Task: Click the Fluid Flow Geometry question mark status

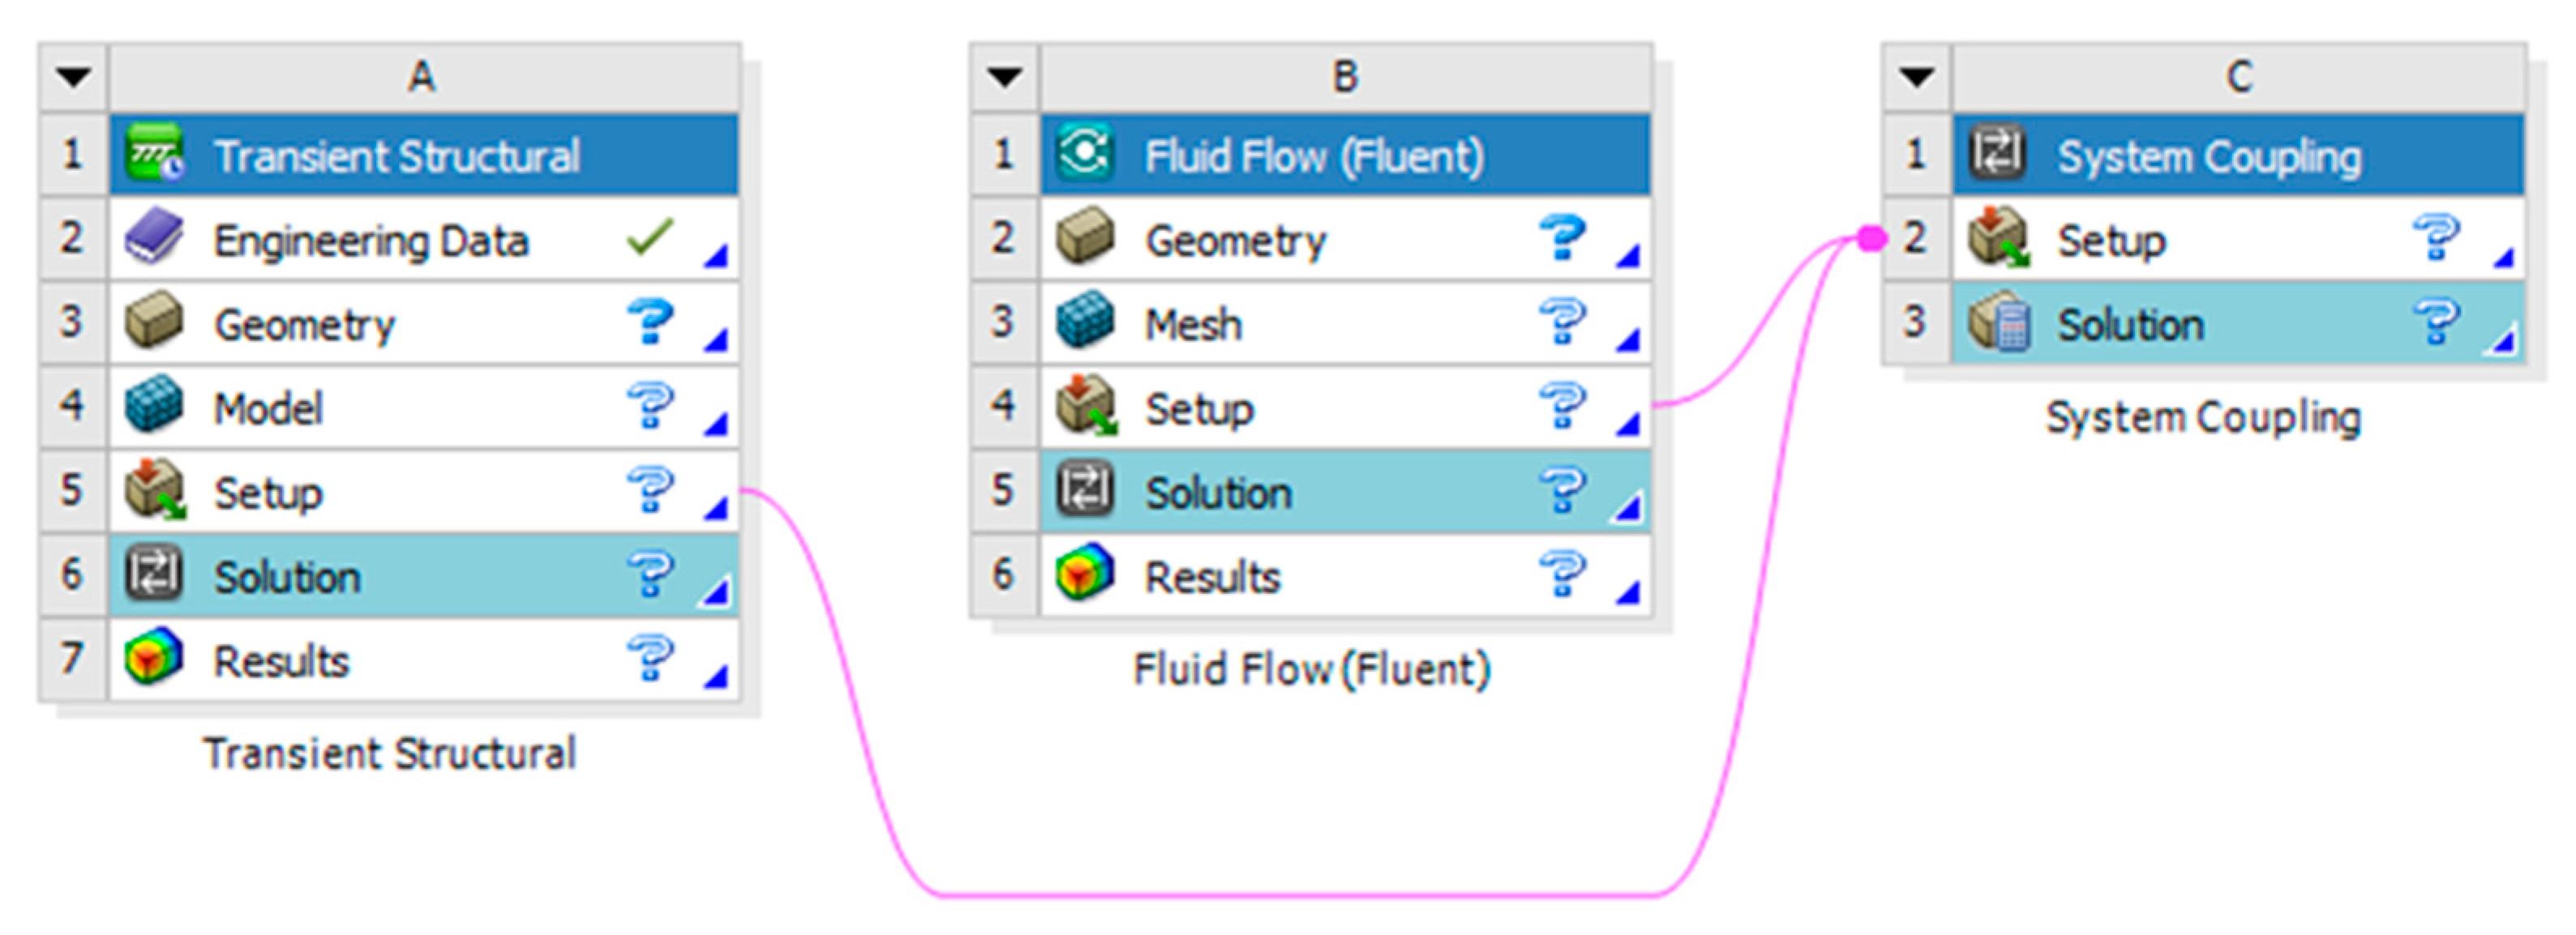Action: point(1562,237)
